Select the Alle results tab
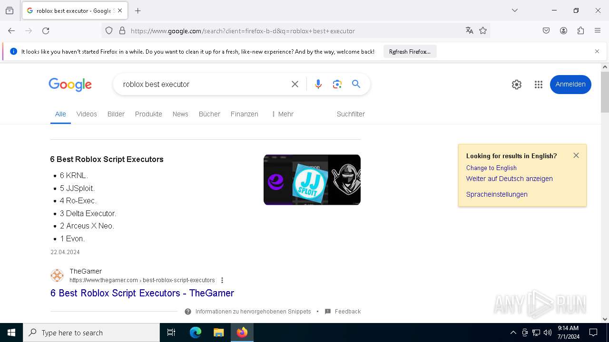Image resolution: width=609 pixels, height=342 pixels. coord(60,114)
